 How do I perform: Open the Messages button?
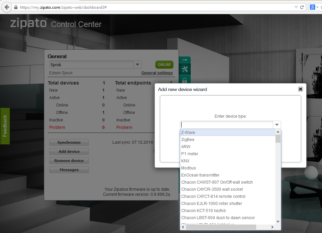pos(69,170)
